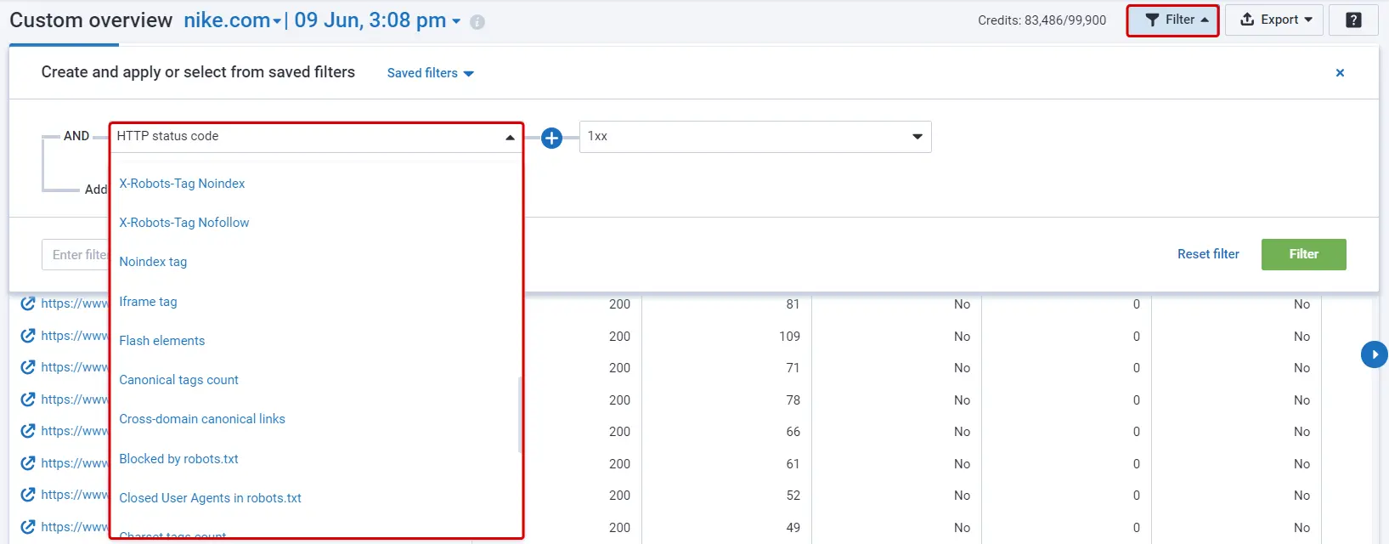Apply with the green Filter button
Screen dimensions: 1389x544
coord(1303,254)
